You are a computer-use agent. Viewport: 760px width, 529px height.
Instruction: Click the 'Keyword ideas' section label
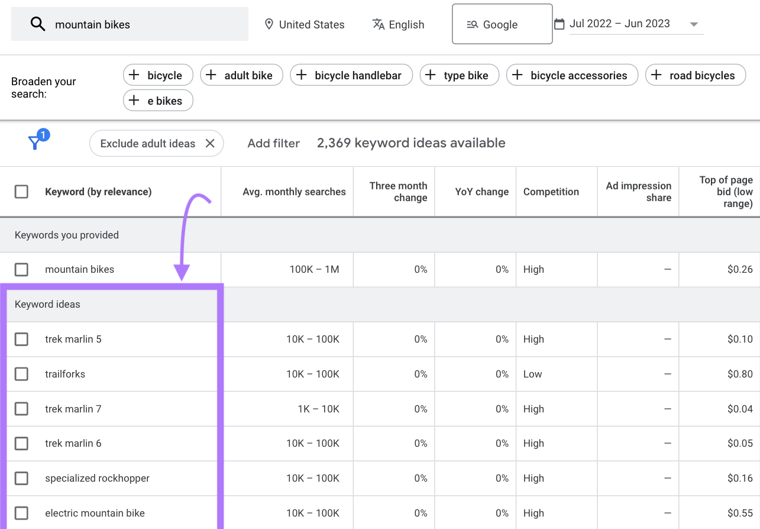click(x=47, y=304)
